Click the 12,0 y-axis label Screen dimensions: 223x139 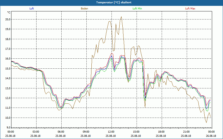click(x=8, y=98)
